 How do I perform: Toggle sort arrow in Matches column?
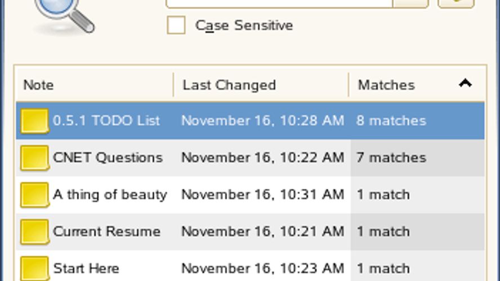pos(465,84)
